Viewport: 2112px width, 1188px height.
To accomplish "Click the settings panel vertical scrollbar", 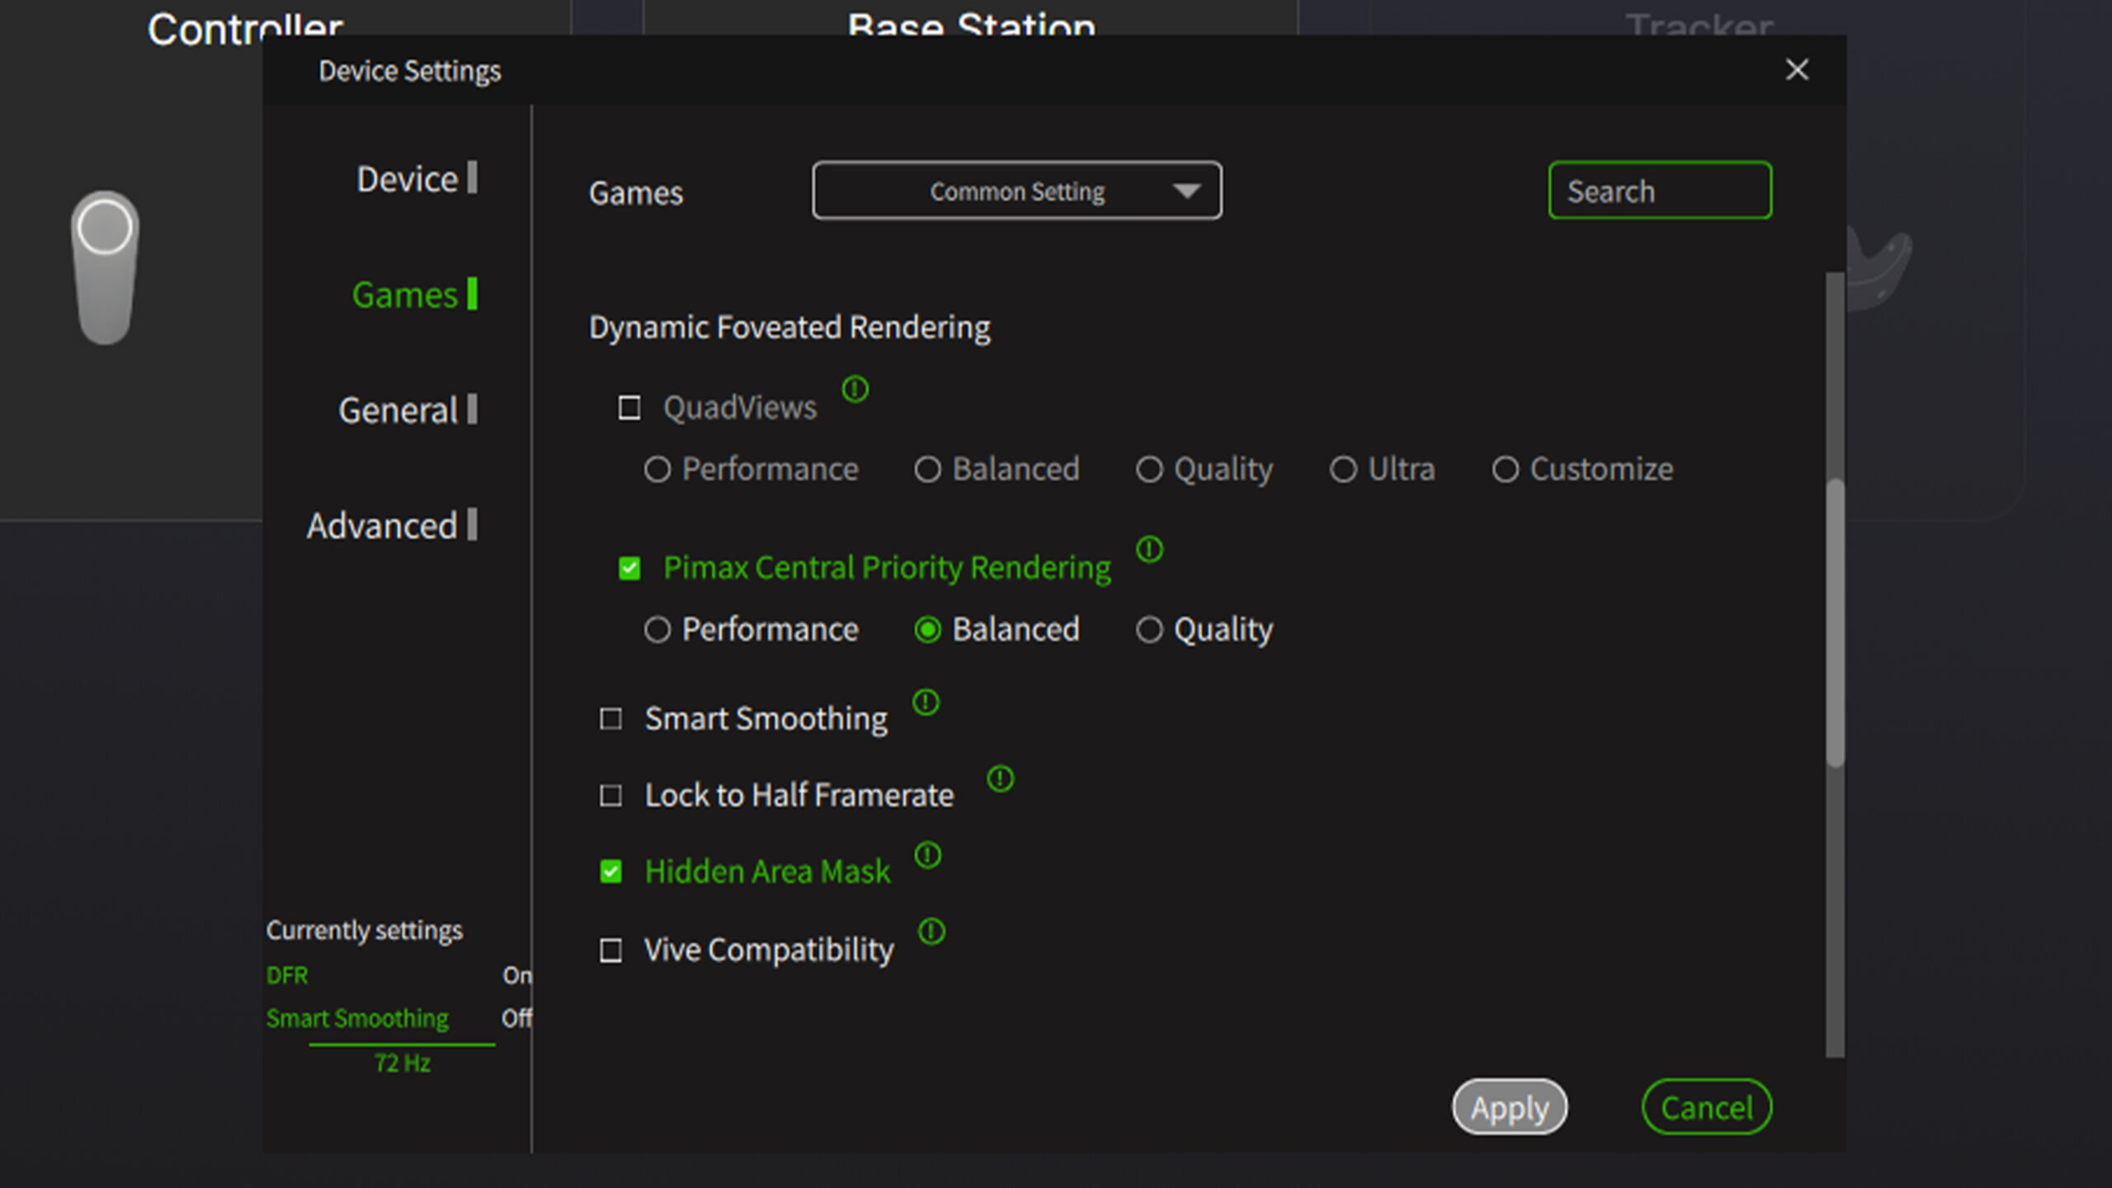I will [1835, 623].
